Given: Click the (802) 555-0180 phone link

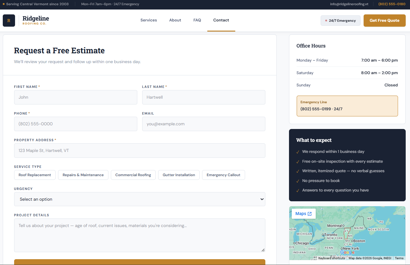Looking at the screenshot, I should 392,4.
